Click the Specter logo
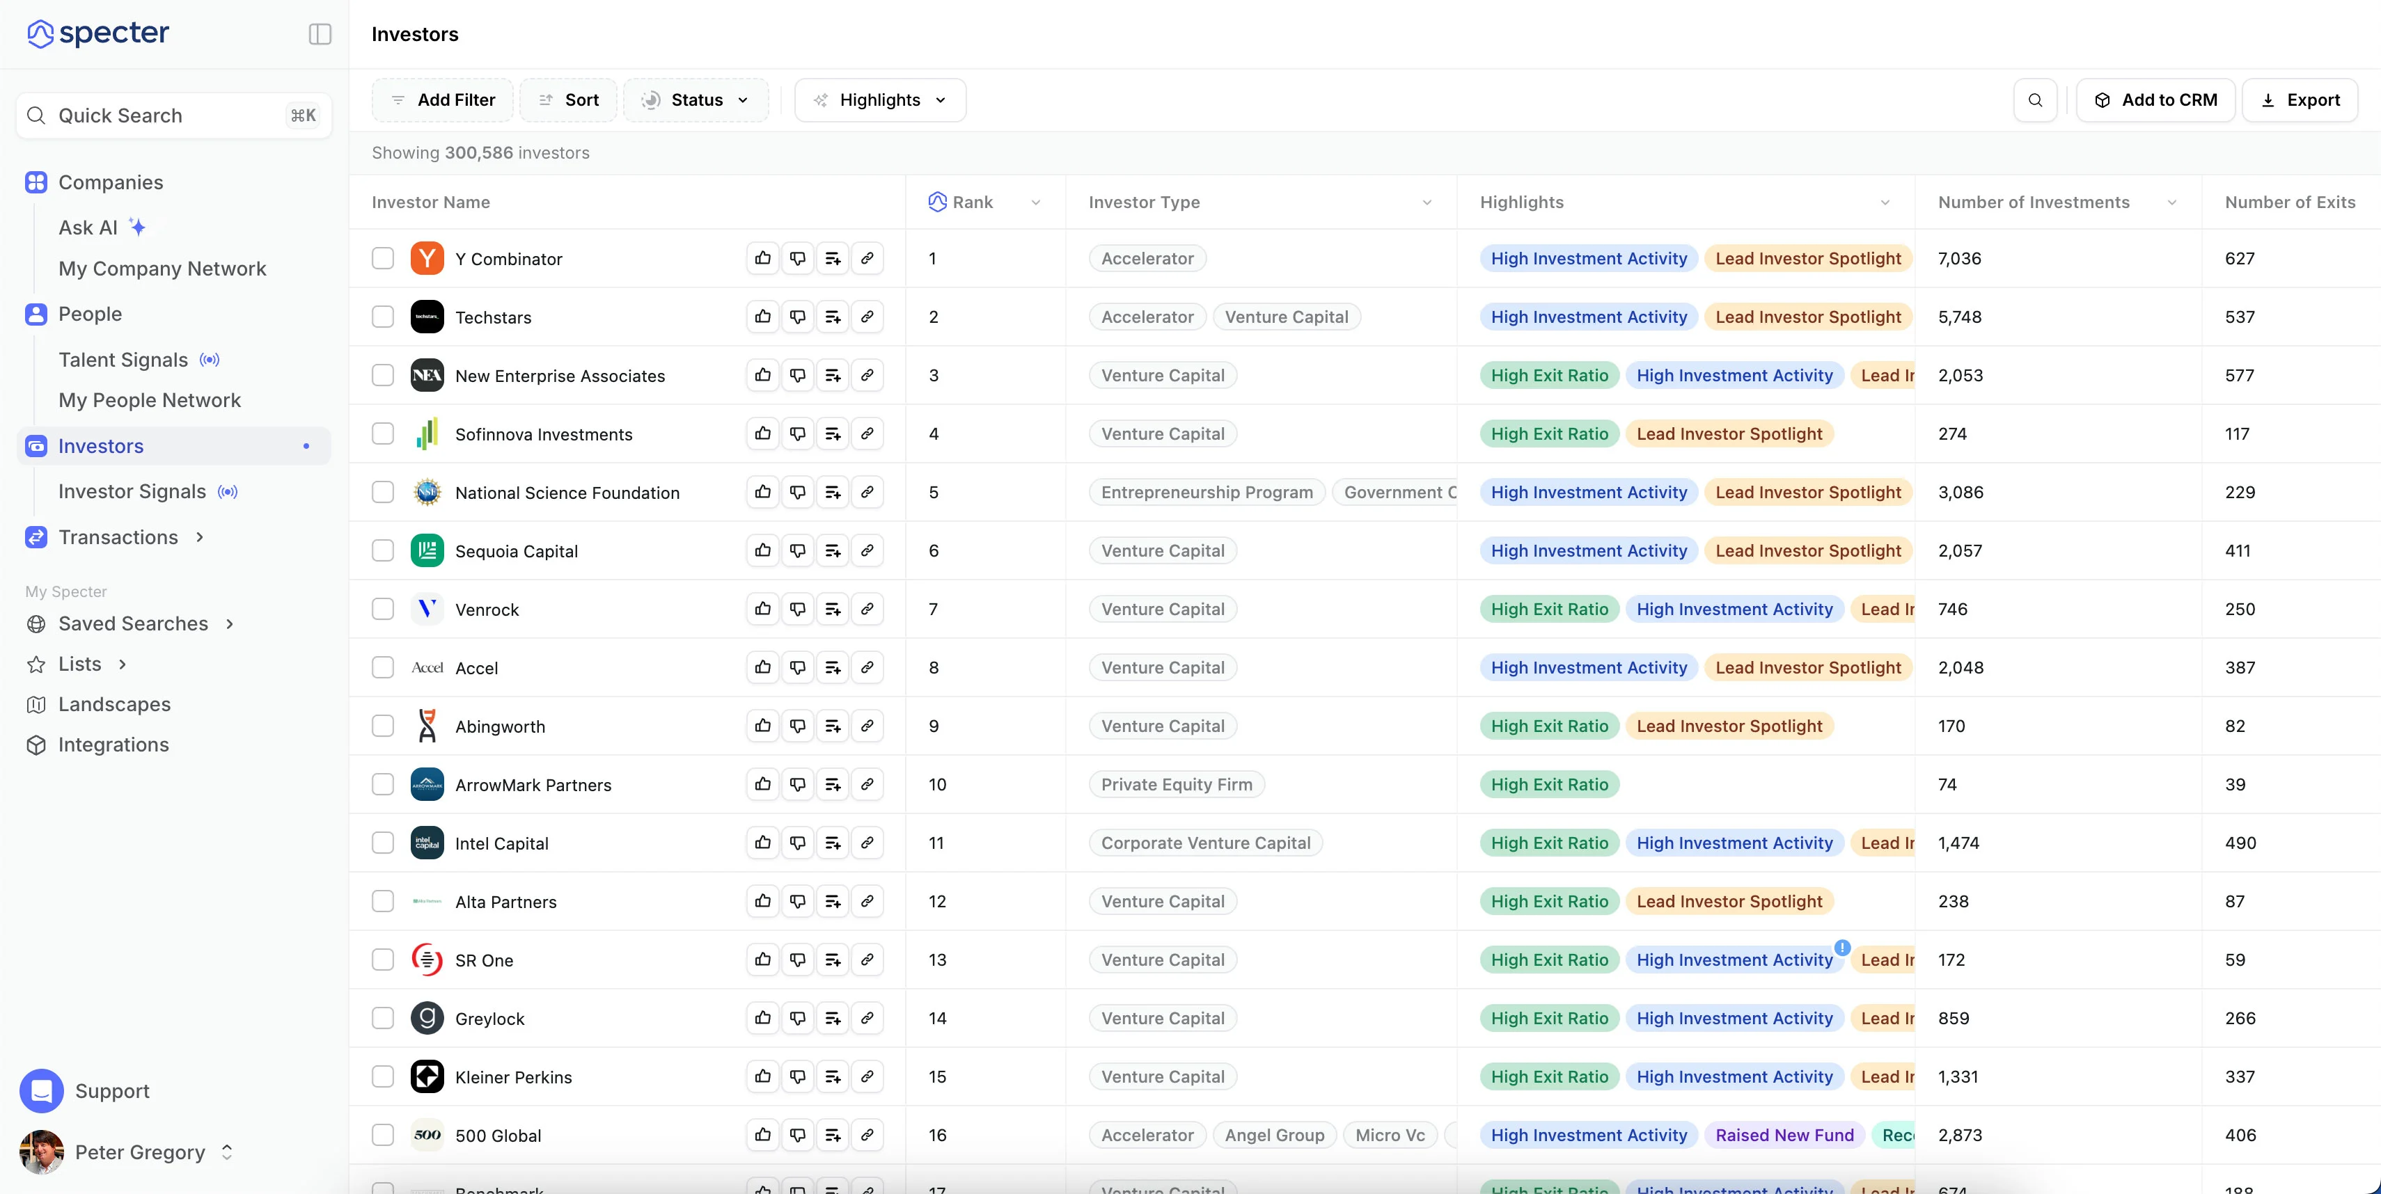The image size is (2381, 1194). pos(98,33)
